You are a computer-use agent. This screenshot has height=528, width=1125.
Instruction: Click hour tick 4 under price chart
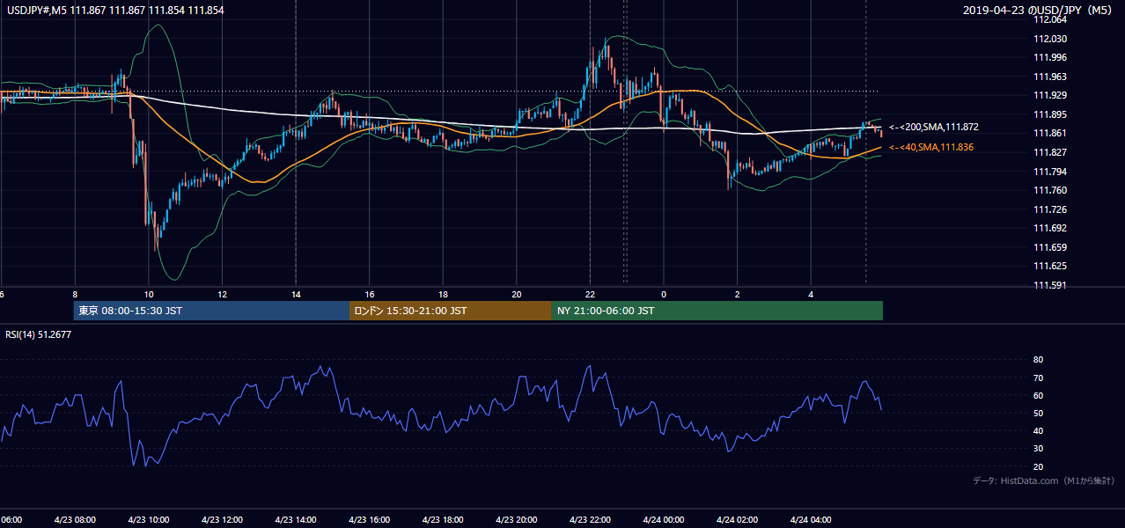click(811, 295)
